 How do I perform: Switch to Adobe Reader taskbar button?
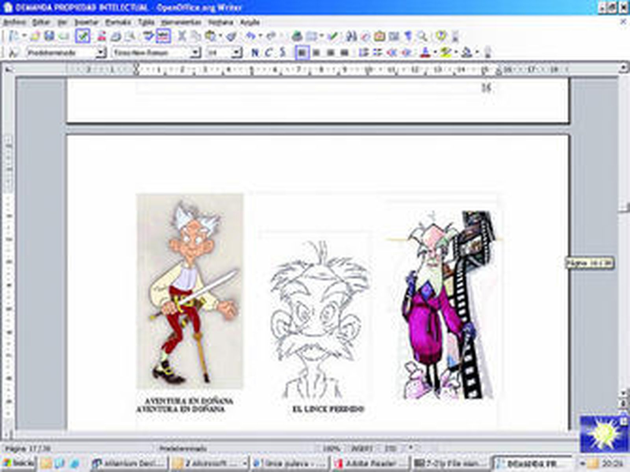click(x=370, y=463)
